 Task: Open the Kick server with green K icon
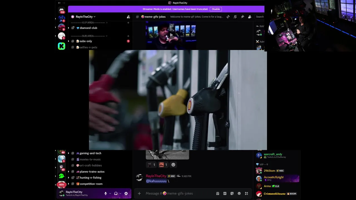click(61, 46)
